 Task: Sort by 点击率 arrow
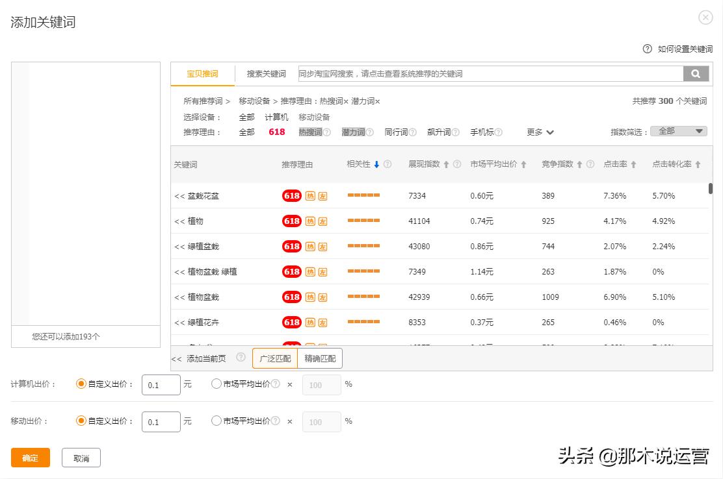pyautogui.click(x=633, y=164)
